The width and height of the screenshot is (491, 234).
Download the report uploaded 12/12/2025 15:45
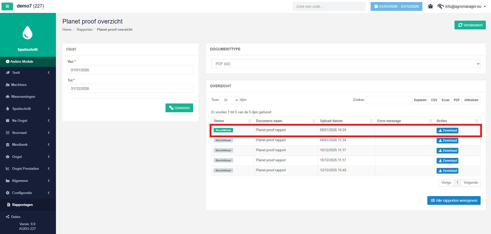(x=447, y=171)
